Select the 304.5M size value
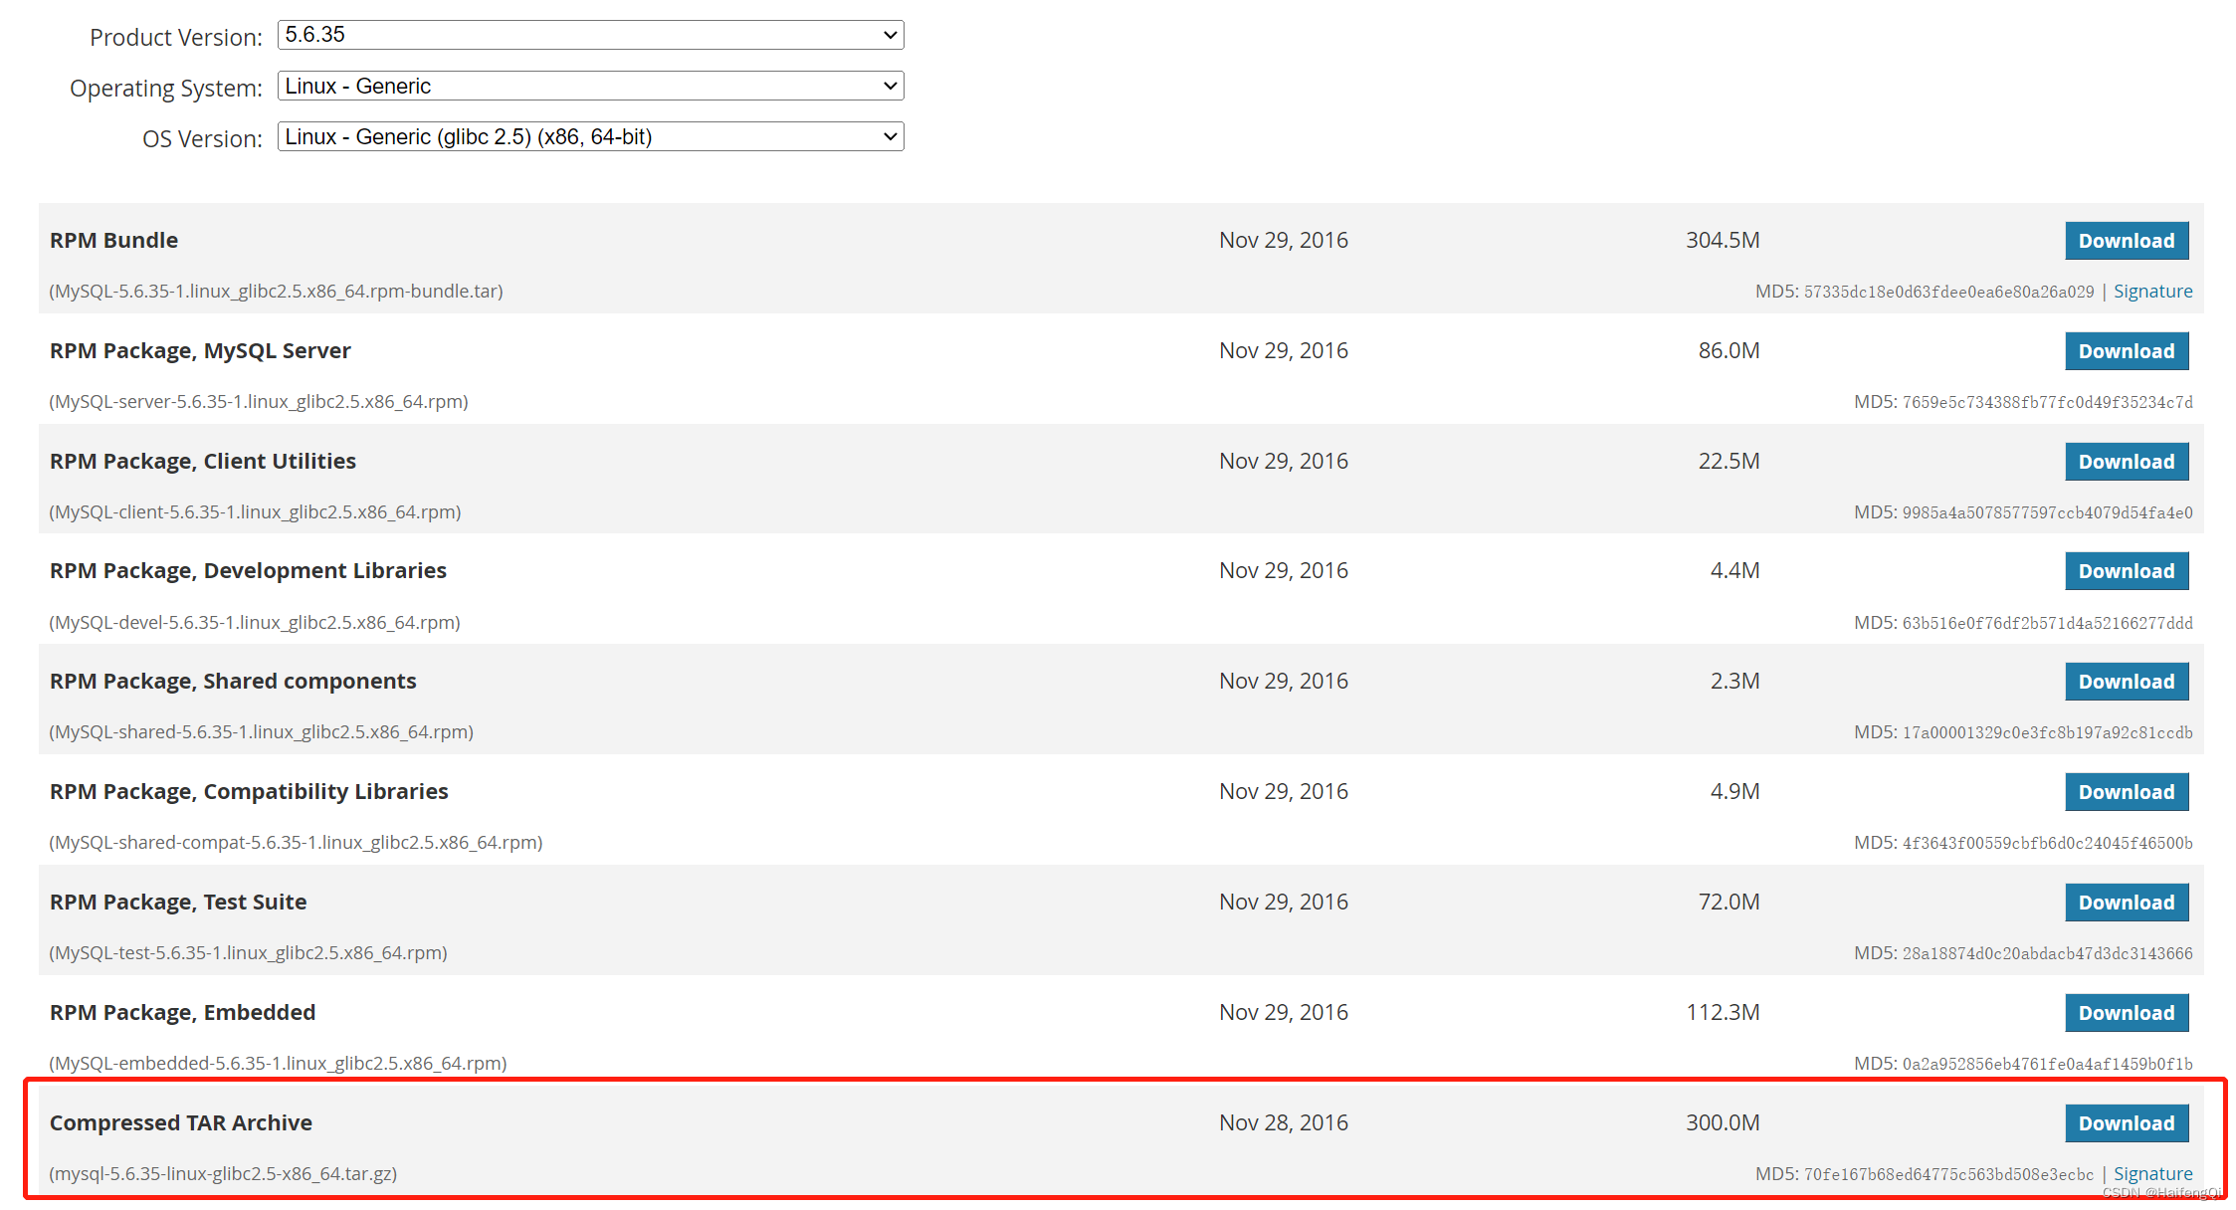 pyautogui.click(x=1723, y=240)
